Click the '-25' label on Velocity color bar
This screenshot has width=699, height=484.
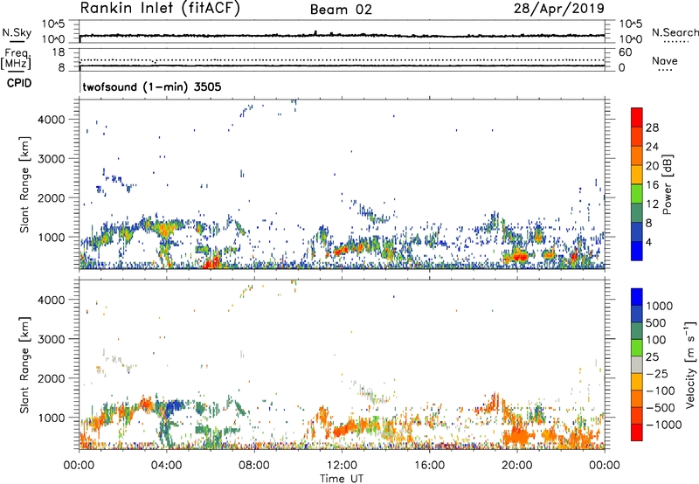coord(659,373)
